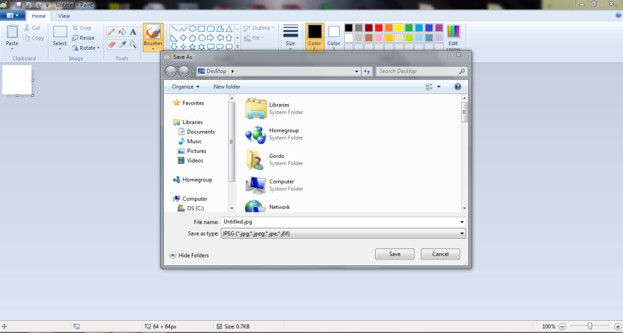Click the Brushes tool button
The image size is (623, 333).
(153, 37)
